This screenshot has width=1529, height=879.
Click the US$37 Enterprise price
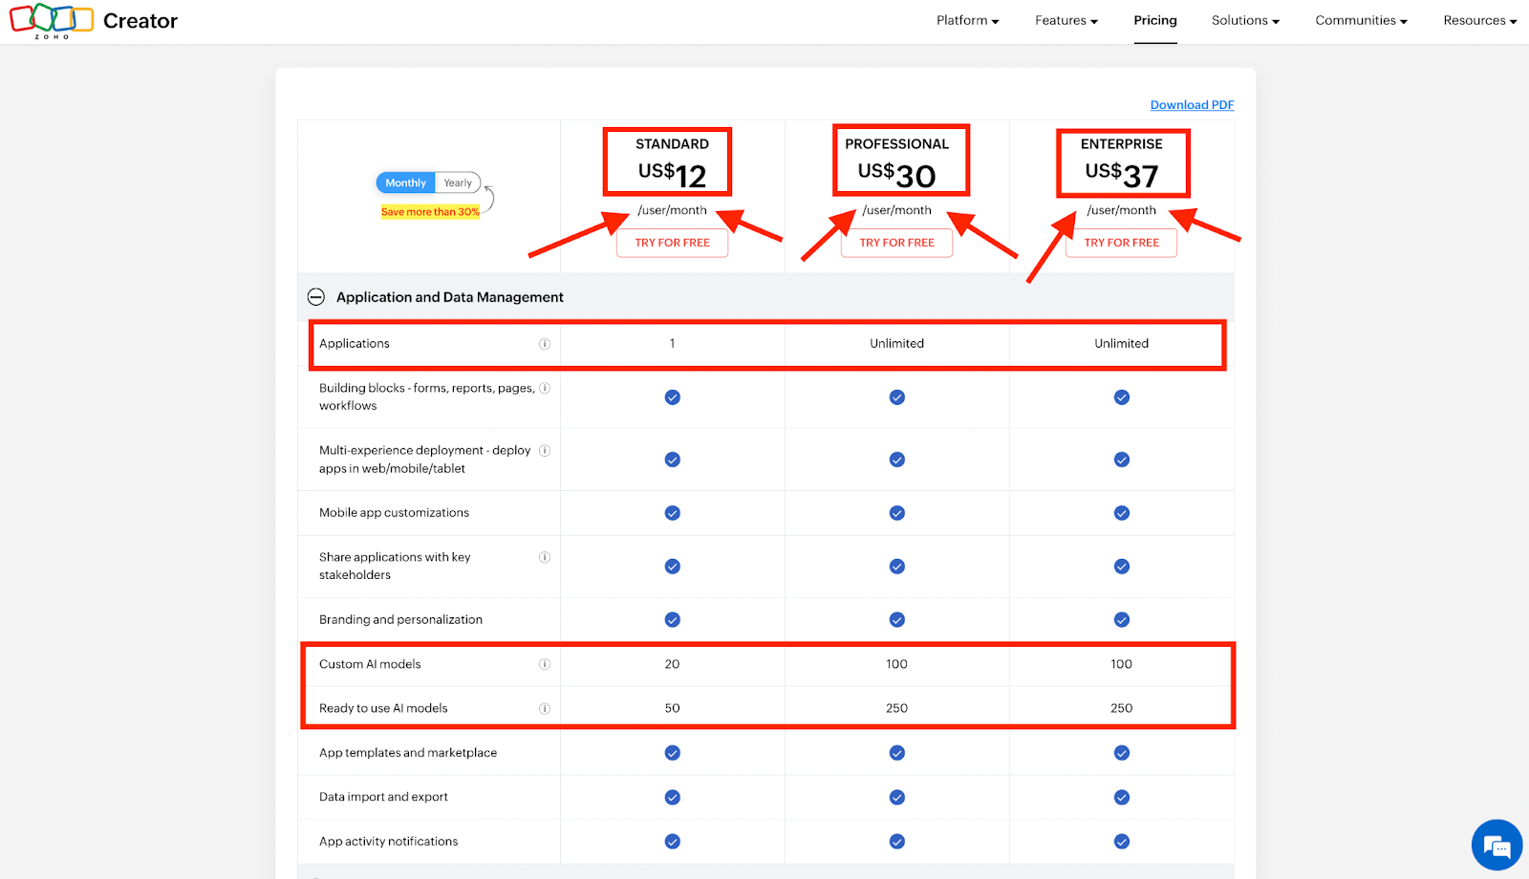1122,175
